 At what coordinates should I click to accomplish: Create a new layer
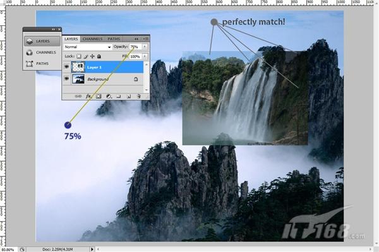tap(129, 97)
